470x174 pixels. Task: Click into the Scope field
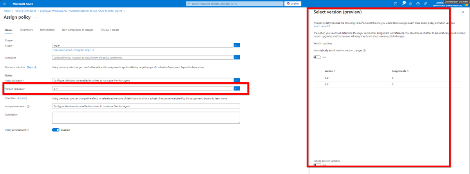143,45
